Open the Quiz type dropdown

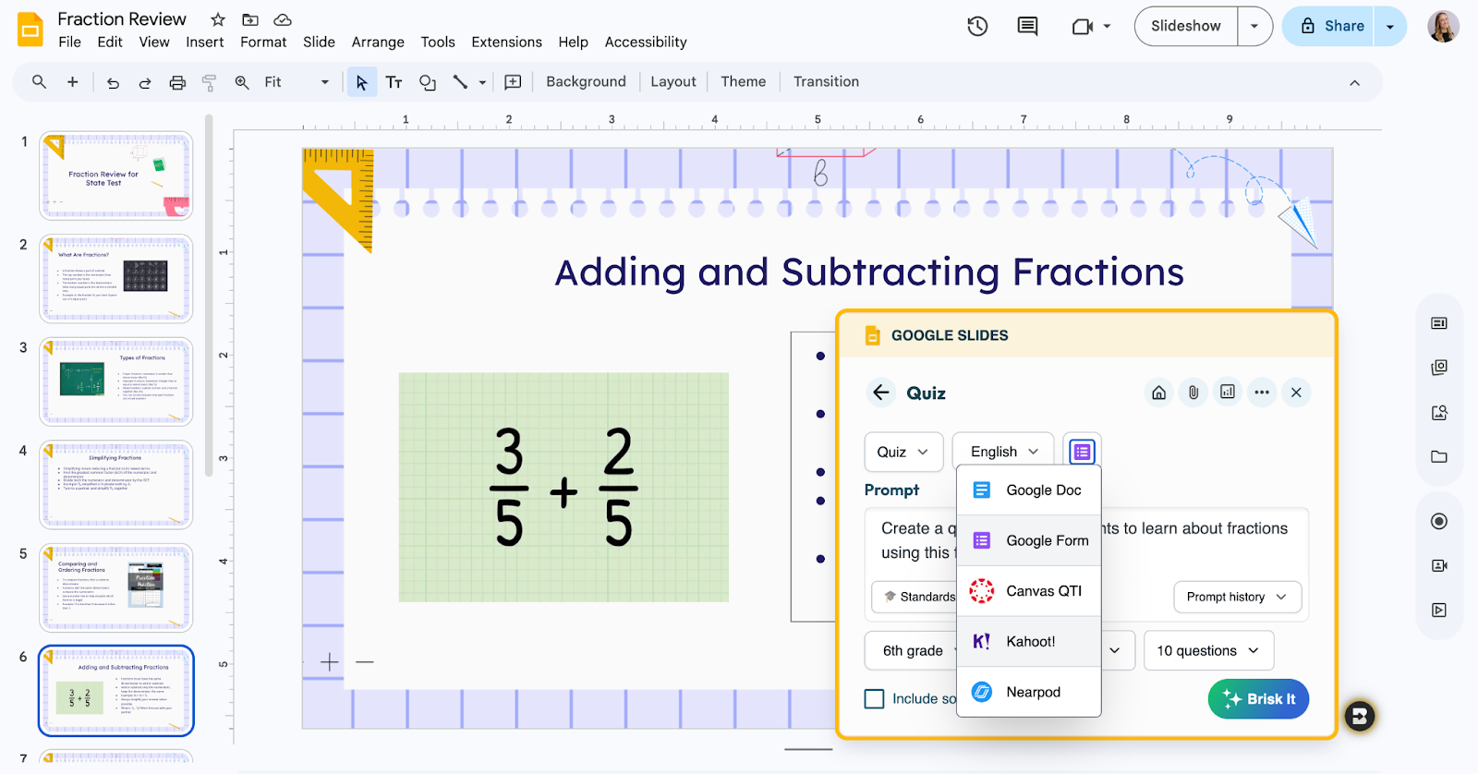pos(903,452)
